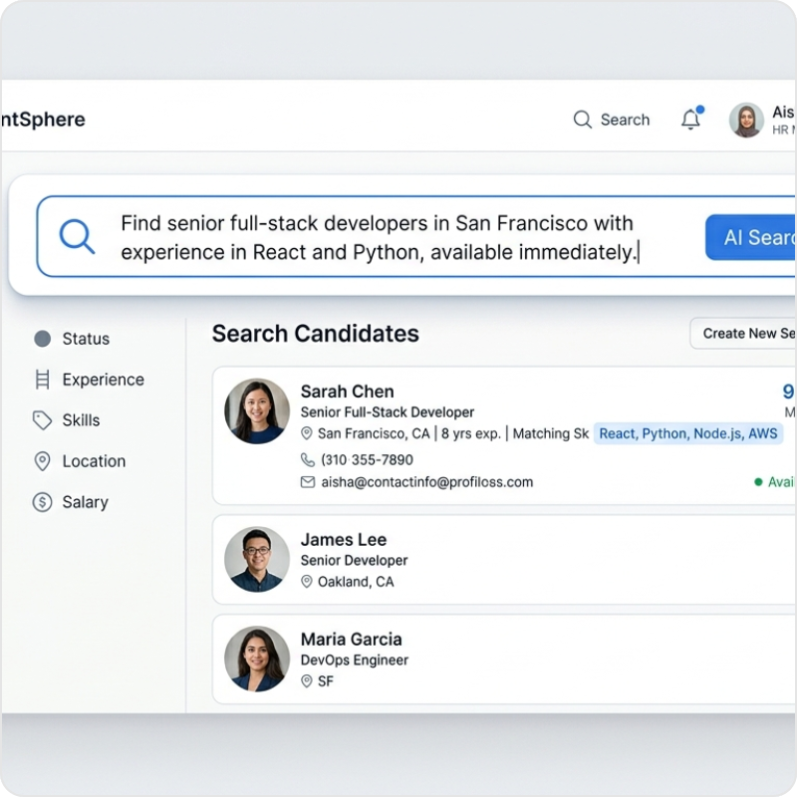This screenshot has width=797, height=797.
Task: Open James Lee's candidate name
Action: click(344, 540)
